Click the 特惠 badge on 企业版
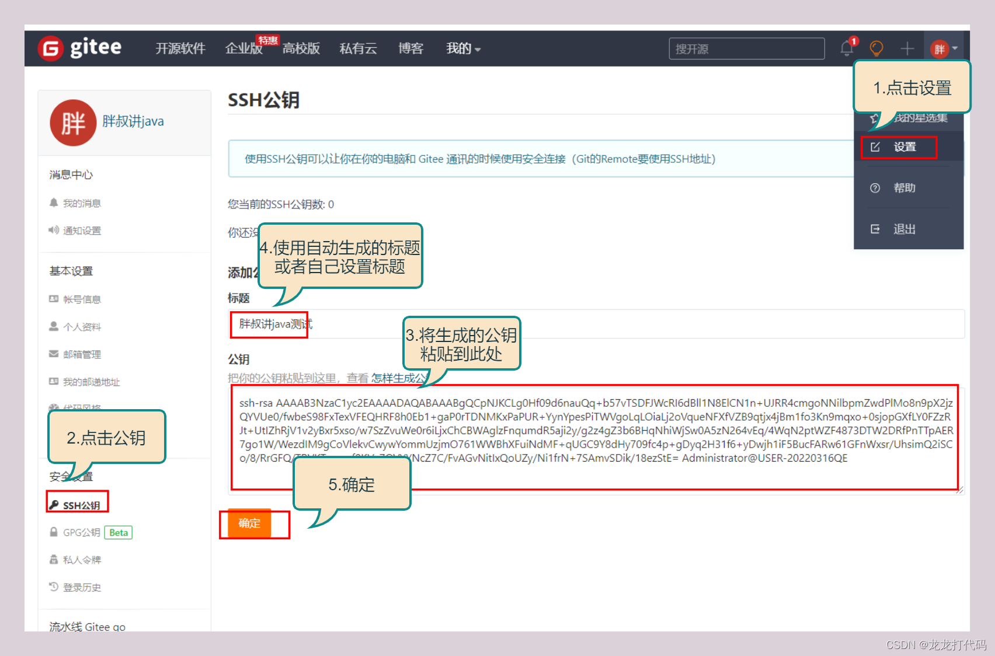 [x=268, y=40]
